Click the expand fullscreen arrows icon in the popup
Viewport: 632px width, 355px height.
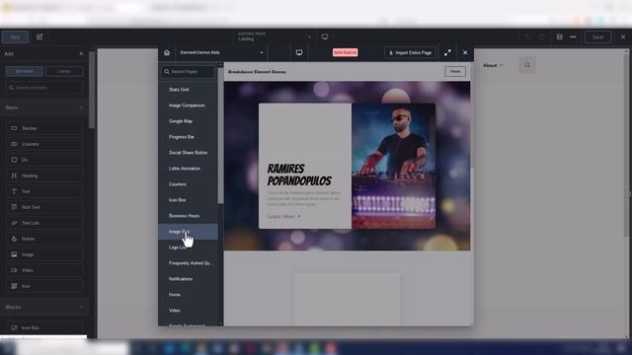[x=447, y=52]
